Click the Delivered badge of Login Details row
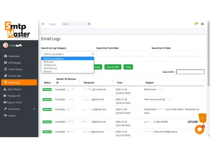Screen dimensions: 210x157 pos(47,122)
